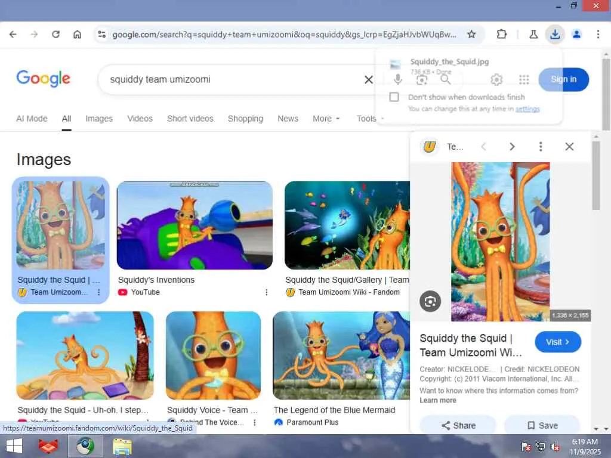Open Team Umizoomi Wiki favicon in preview header
Screen dimensions: 611x458
coord(429,147)
